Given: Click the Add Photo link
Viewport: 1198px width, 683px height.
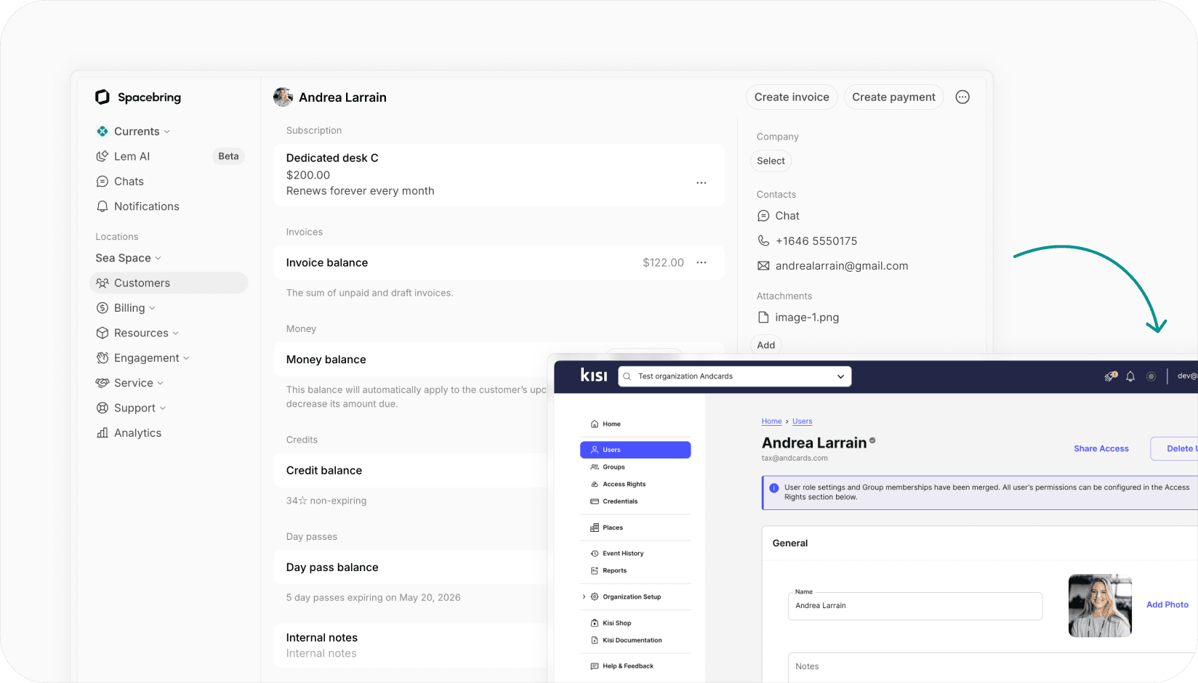Looking at the screenshot, I should tap(1167, 605).
